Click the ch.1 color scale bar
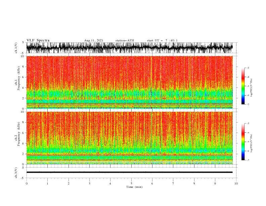The image size is (266, 206). [x=243, y=86]
